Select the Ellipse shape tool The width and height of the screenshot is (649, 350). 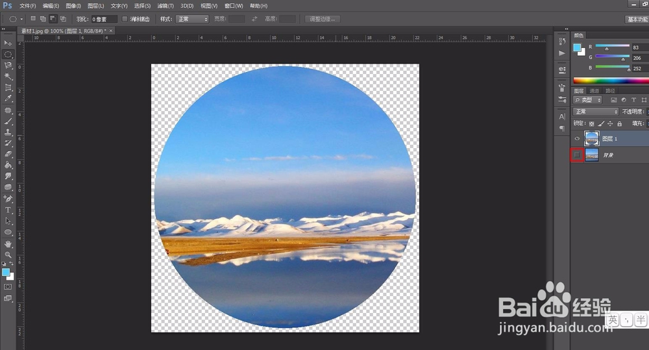tap(8, 232)
